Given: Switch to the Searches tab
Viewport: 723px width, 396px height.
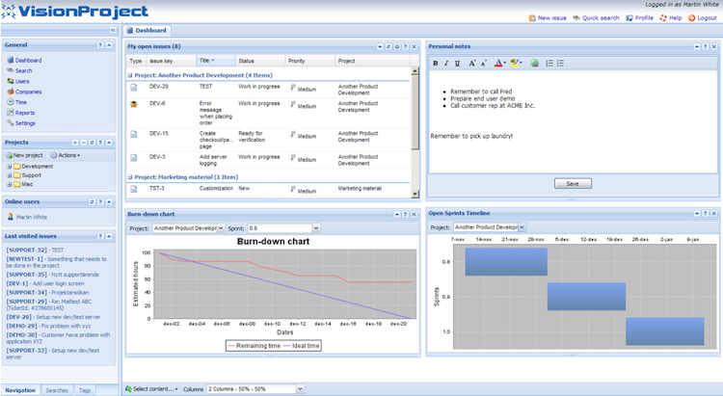Looking at the screenshot, I should click(x=57, y=389).
